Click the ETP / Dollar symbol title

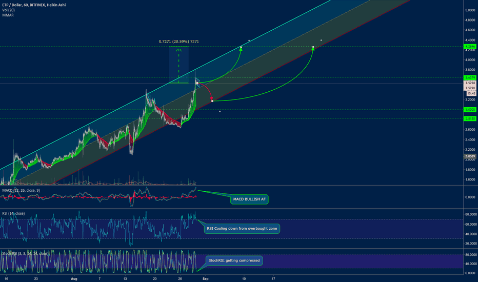34,5
